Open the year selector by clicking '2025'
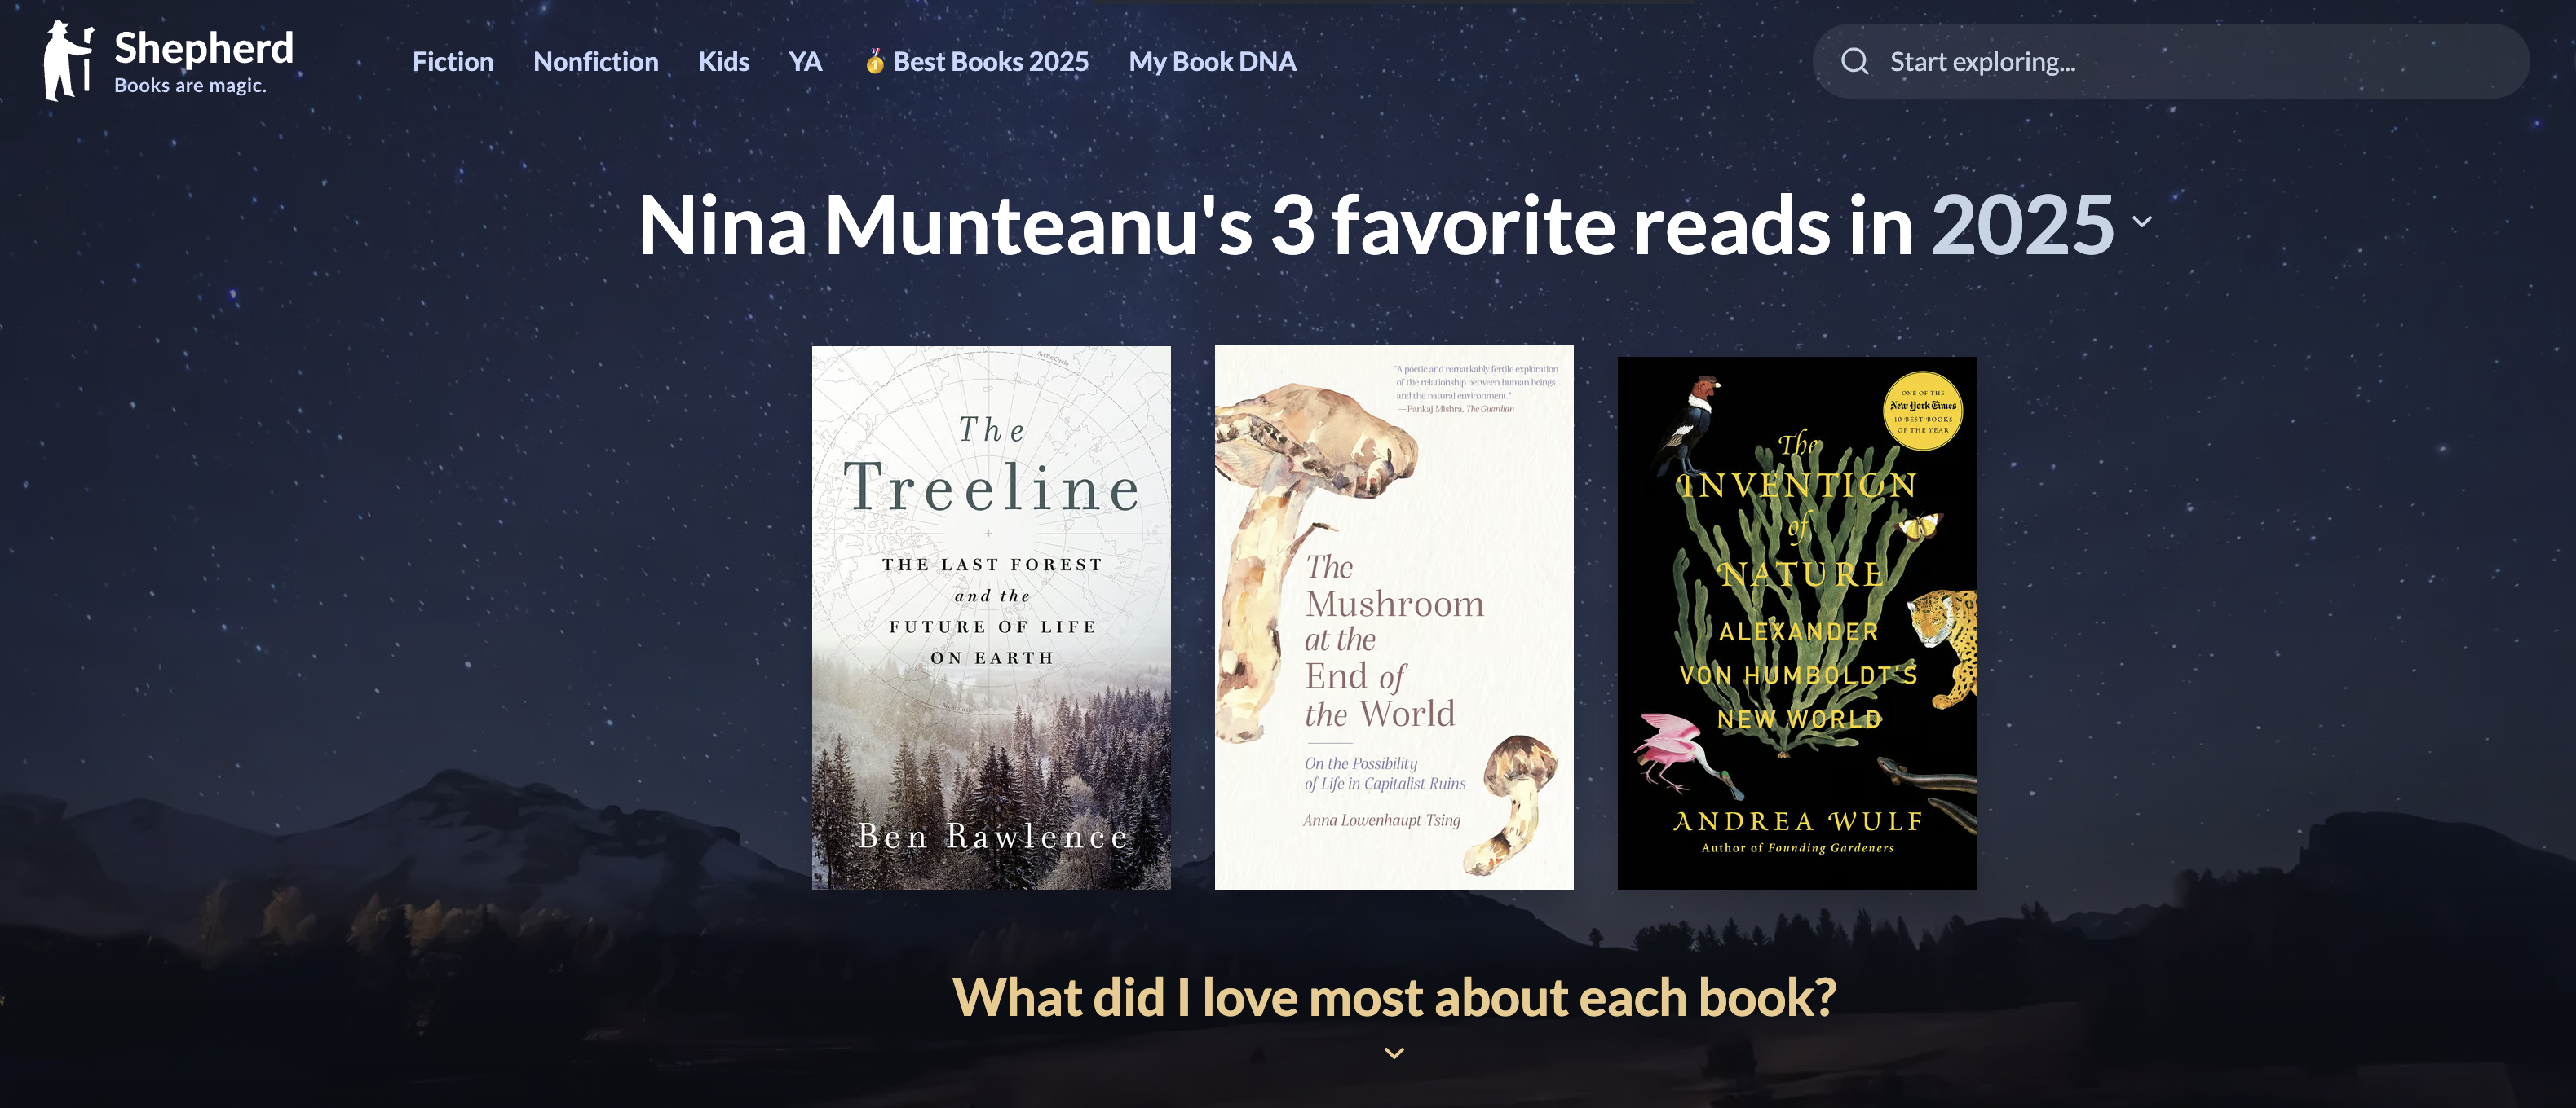Viewport: 2576px width, 1108px height. tap(2022, 225)
